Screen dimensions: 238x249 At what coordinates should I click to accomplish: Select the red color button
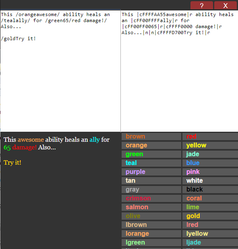tap(210, 137)
